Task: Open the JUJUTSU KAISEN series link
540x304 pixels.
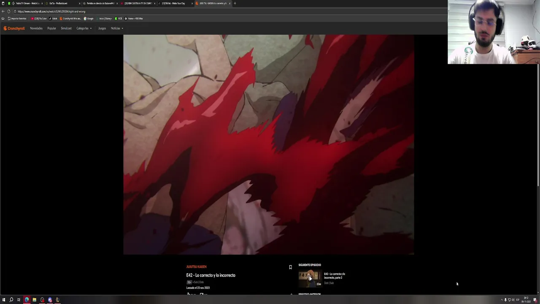Action: pos(196,267)
